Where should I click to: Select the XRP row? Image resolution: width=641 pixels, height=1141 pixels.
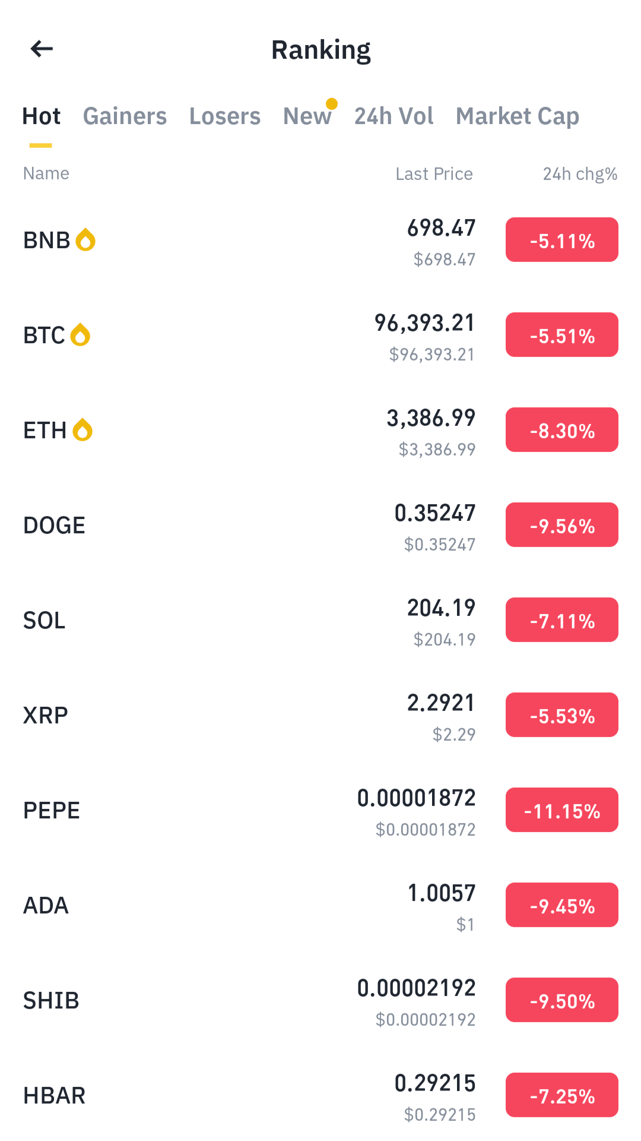point(320,715)
